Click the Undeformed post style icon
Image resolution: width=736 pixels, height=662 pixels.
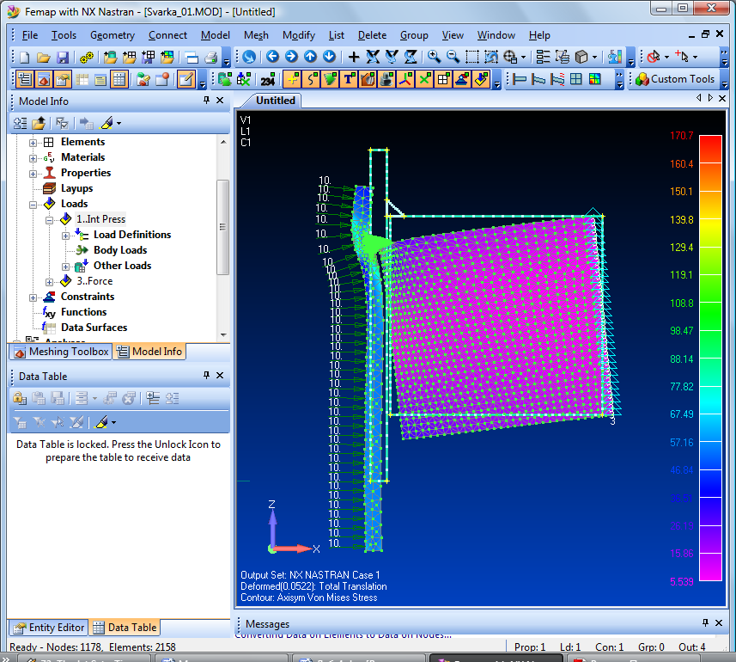click(x=519, y=79)
